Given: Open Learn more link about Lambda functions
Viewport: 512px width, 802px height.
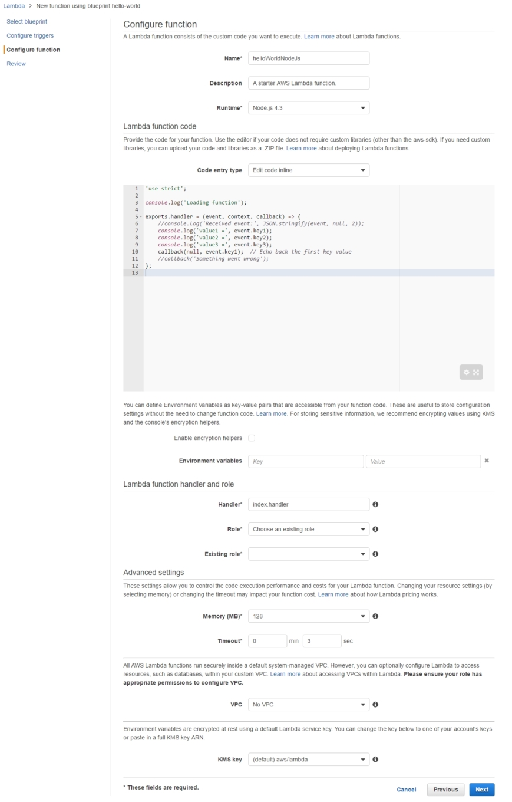Looking at the screenshot, I should (x=319, y=37).
